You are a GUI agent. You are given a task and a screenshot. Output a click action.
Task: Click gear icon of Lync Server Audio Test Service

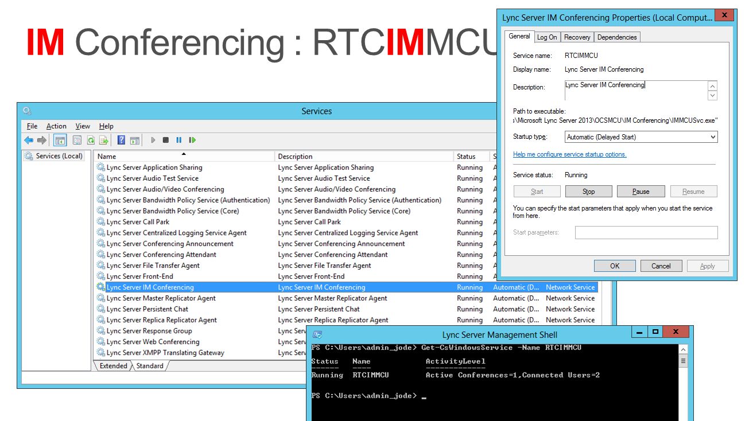(101, 178)
